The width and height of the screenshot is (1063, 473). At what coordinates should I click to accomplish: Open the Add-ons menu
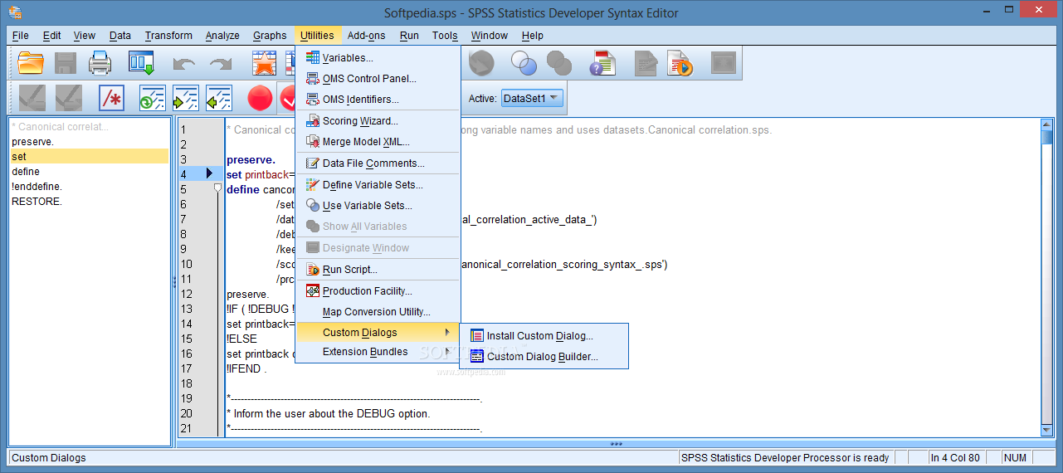click(x=367, y=35)
